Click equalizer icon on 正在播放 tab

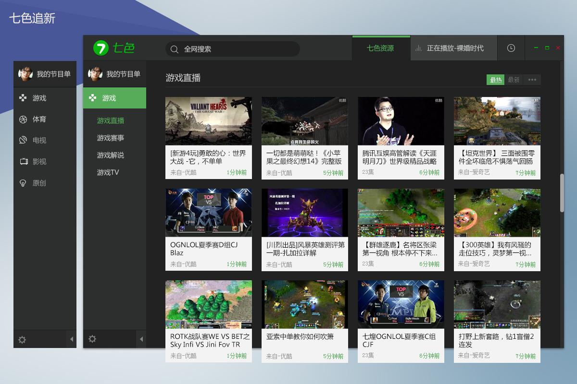(419, 48)
